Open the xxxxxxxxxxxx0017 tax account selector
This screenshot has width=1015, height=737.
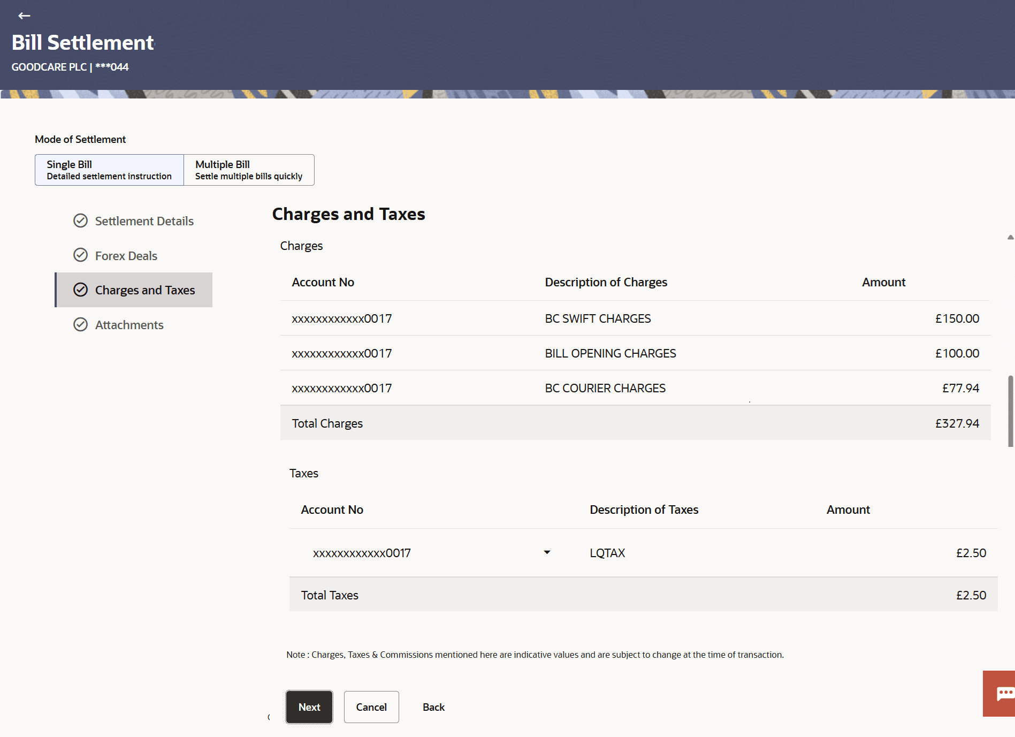362,553
